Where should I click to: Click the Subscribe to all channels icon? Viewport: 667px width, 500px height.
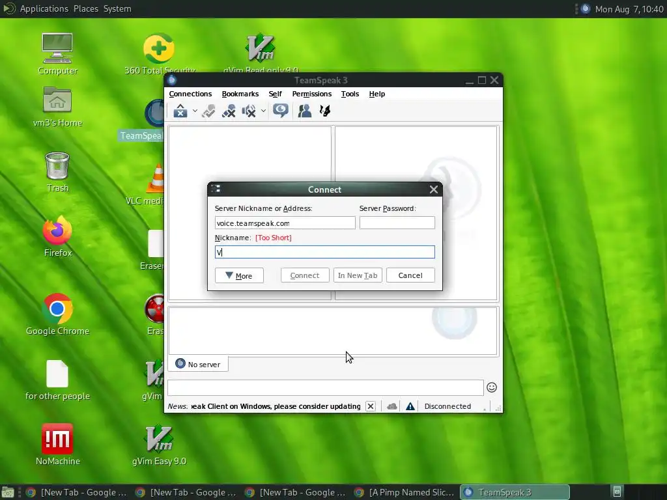click(x=229, y=111)
